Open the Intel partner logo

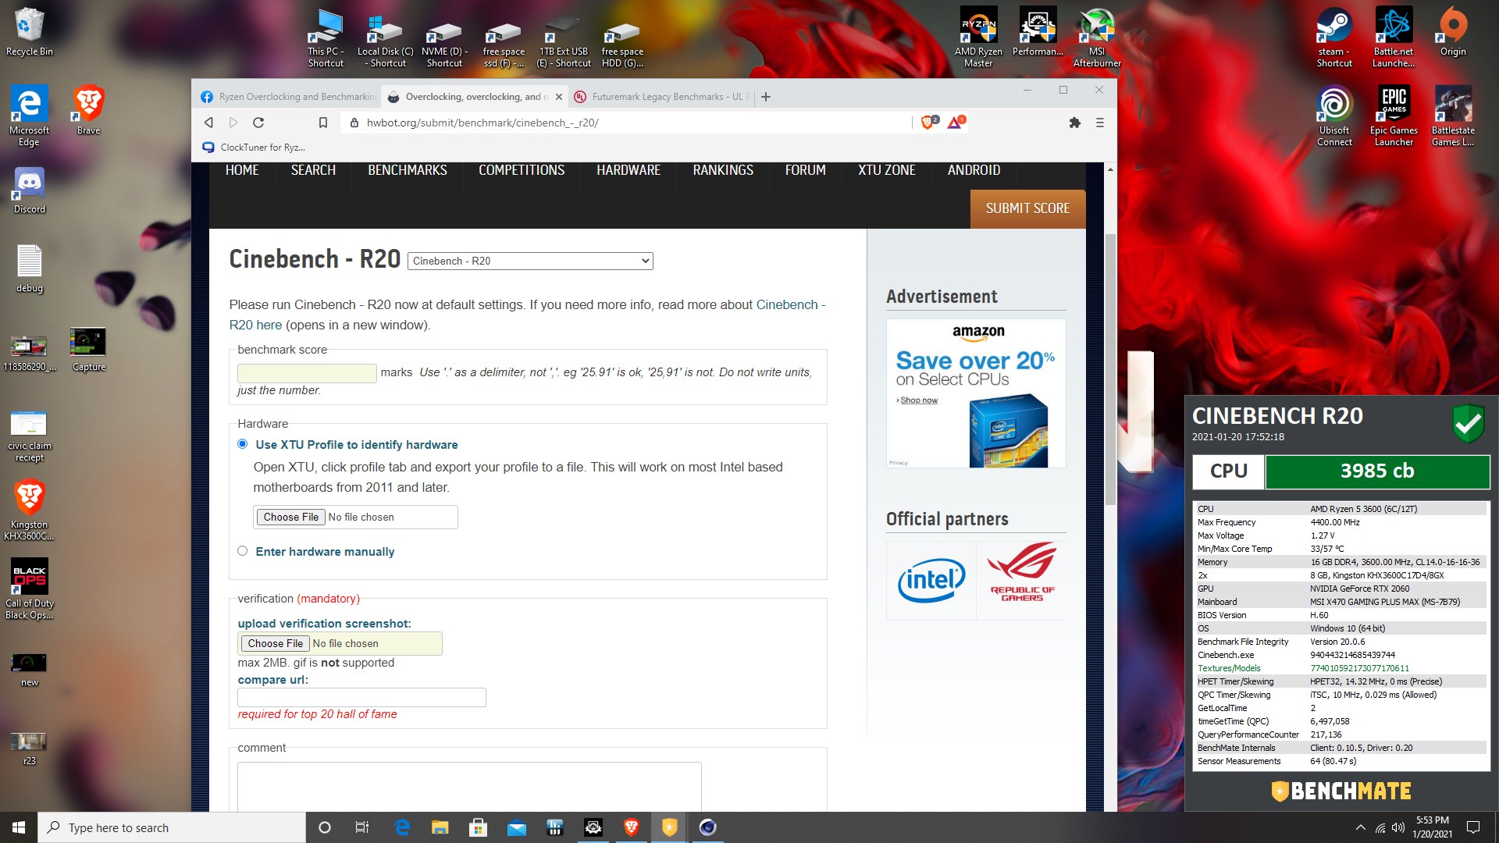coord(931,580)
